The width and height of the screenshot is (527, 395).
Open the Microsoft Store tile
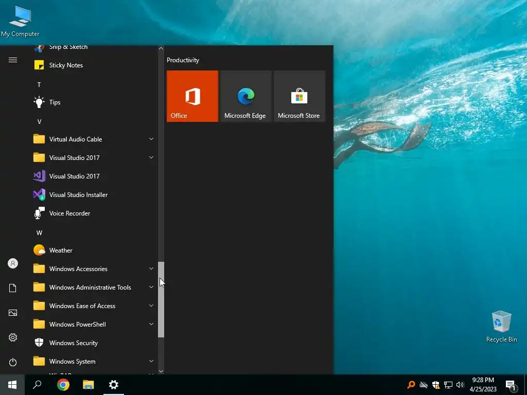pyautogui.click(x=299, y=96)
